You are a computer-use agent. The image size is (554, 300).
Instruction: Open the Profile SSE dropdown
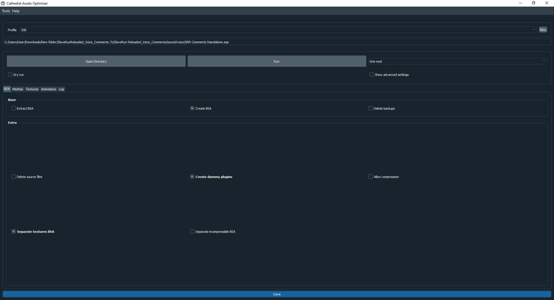pyautogui.click(x=278, y=30)
